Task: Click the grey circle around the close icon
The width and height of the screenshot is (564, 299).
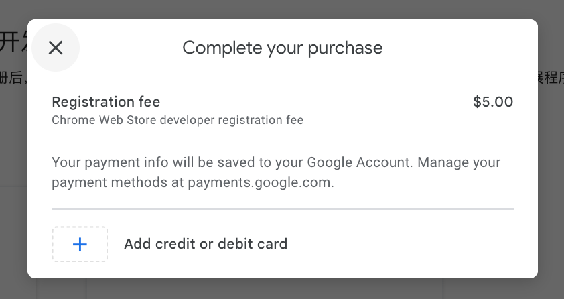Action: tap(56, 48)
